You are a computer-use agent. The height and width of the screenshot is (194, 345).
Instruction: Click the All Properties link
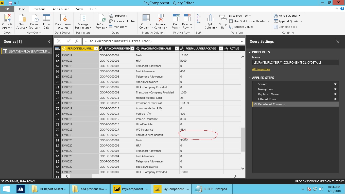(261, 69)
